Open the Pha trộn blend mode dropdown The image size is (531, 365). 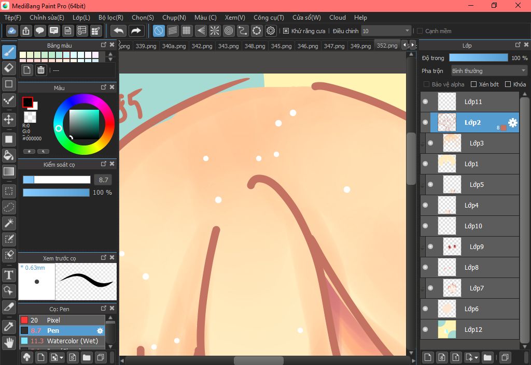[488, 71]
